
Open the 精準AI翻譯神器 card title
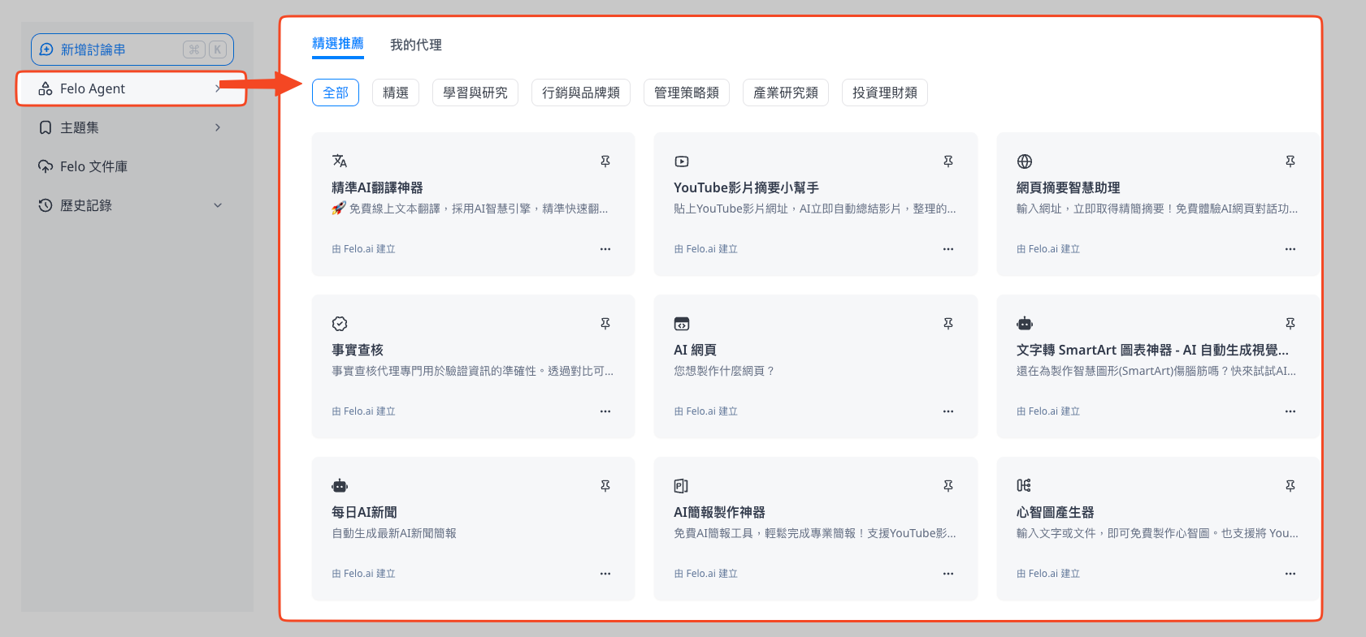[377, 187]
